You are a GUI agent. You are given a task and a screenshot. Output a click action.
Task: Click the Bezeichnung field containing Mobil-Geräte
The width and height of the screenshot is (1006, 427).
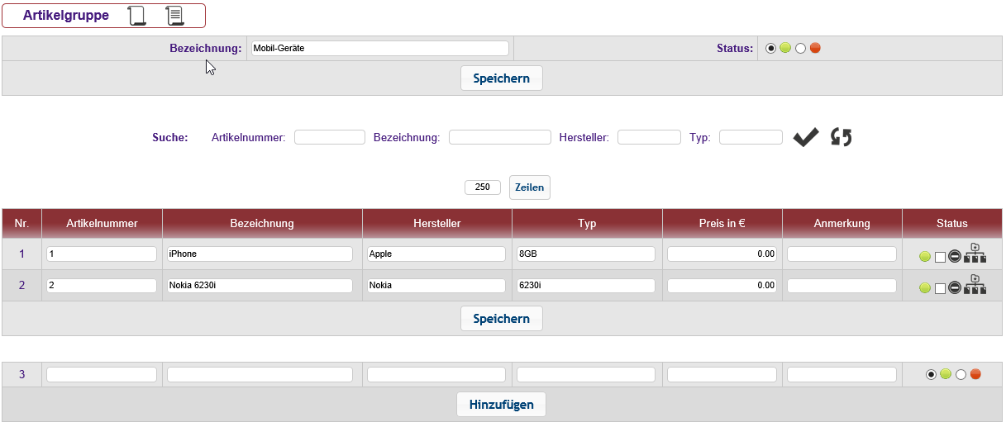pyautogui.click(x=379, y=48)
